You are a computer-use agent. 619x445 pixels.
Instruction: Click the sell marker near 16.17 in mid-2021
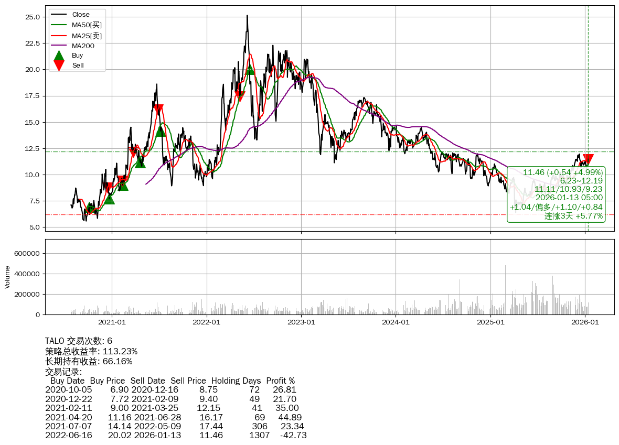coord(158,110)
